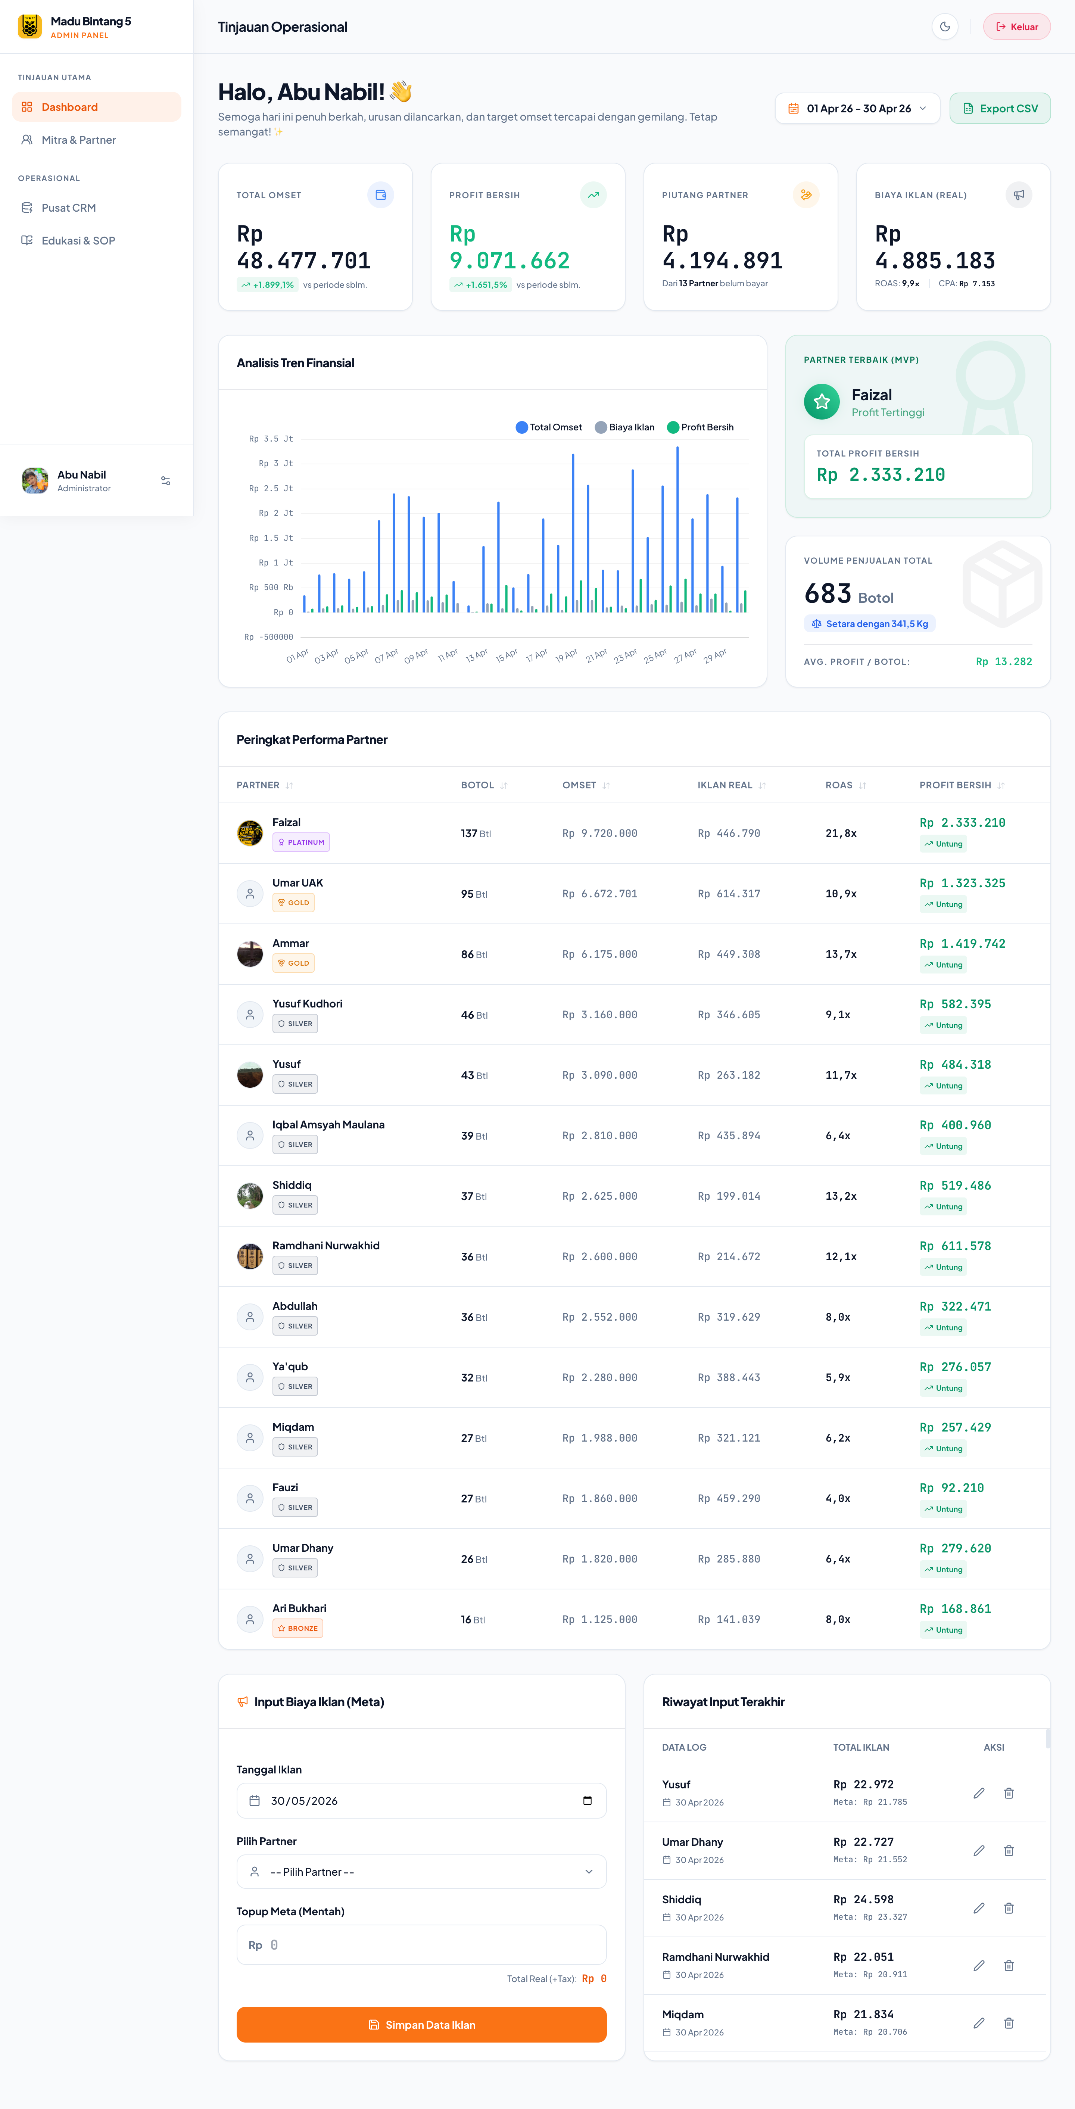Toggle dark mode with moon icon
Screen dimensions: 1075x2109
click(945, 27)
